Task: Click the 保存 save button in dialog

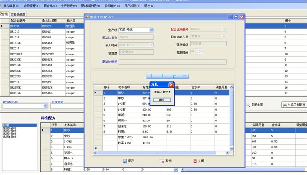Action: [129, 161]
